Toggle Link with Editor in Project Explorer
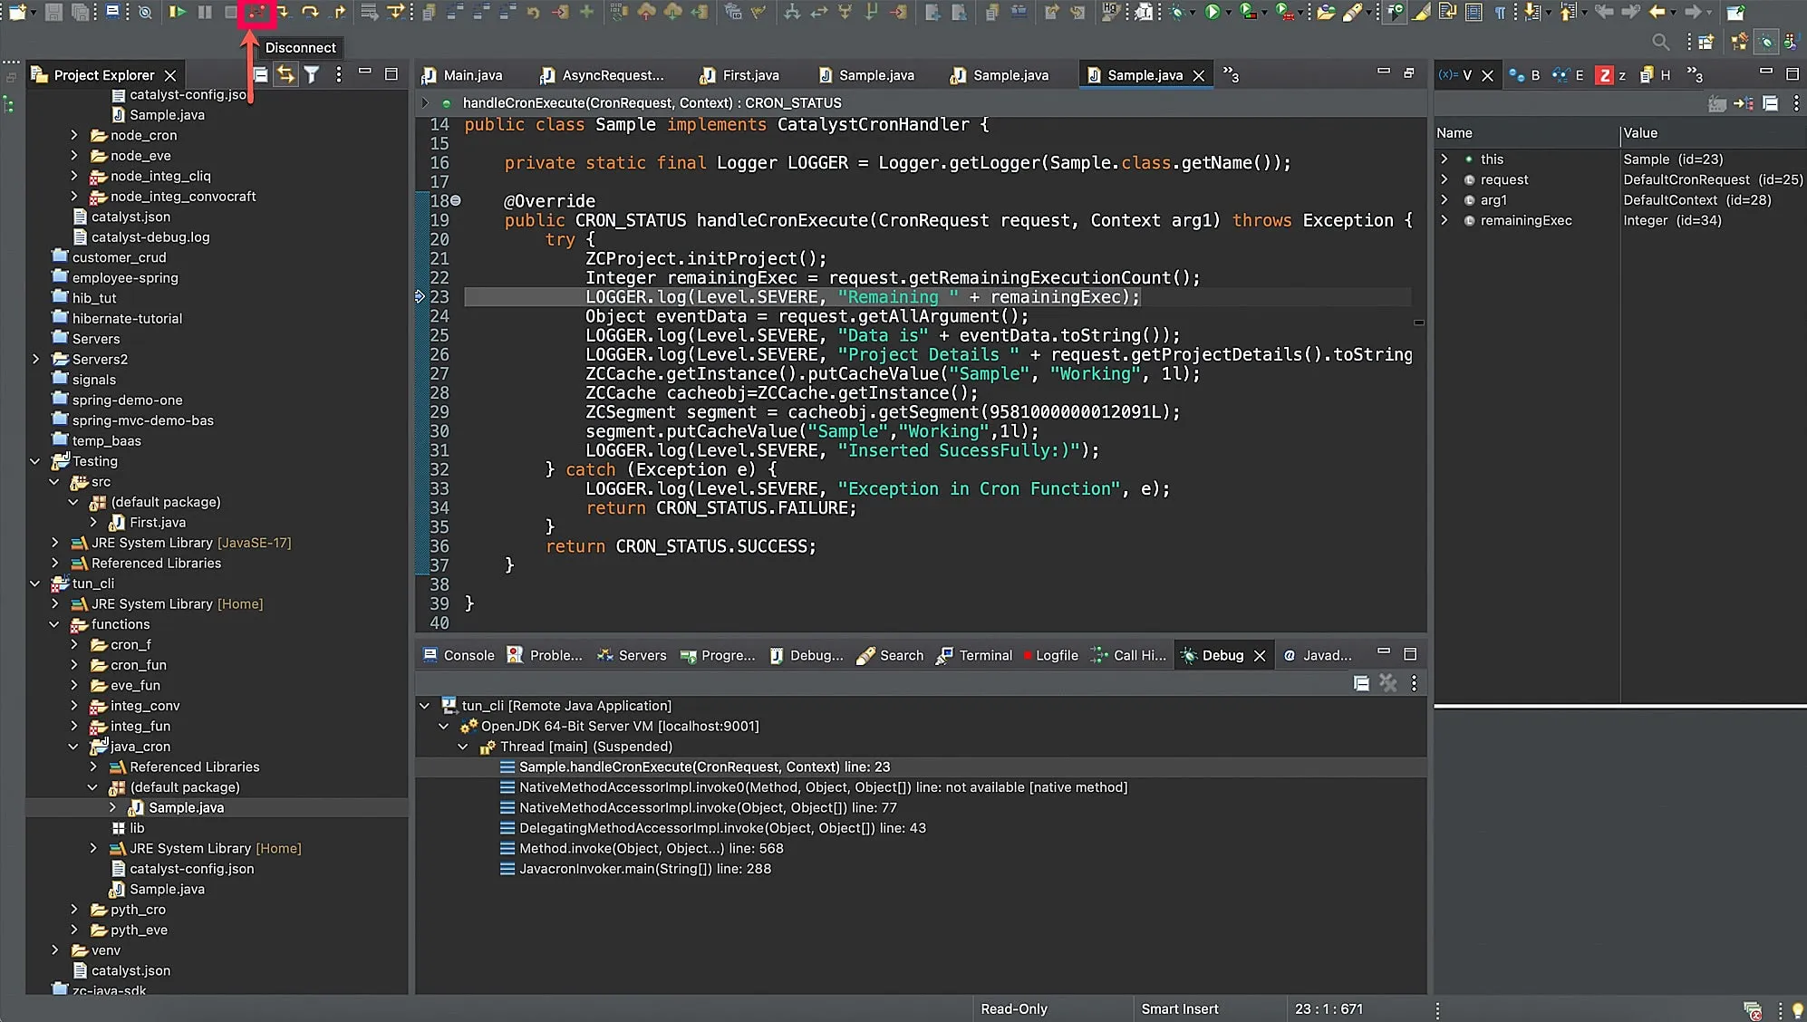The image size is (1807, 1022). point(285,74)
